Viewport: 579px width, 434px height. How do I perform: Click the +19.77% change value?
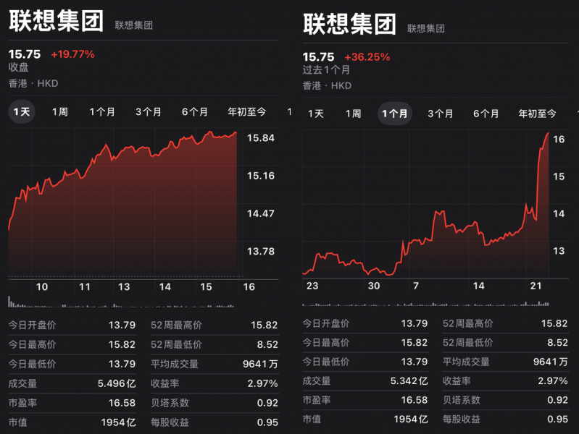(72, 54)
